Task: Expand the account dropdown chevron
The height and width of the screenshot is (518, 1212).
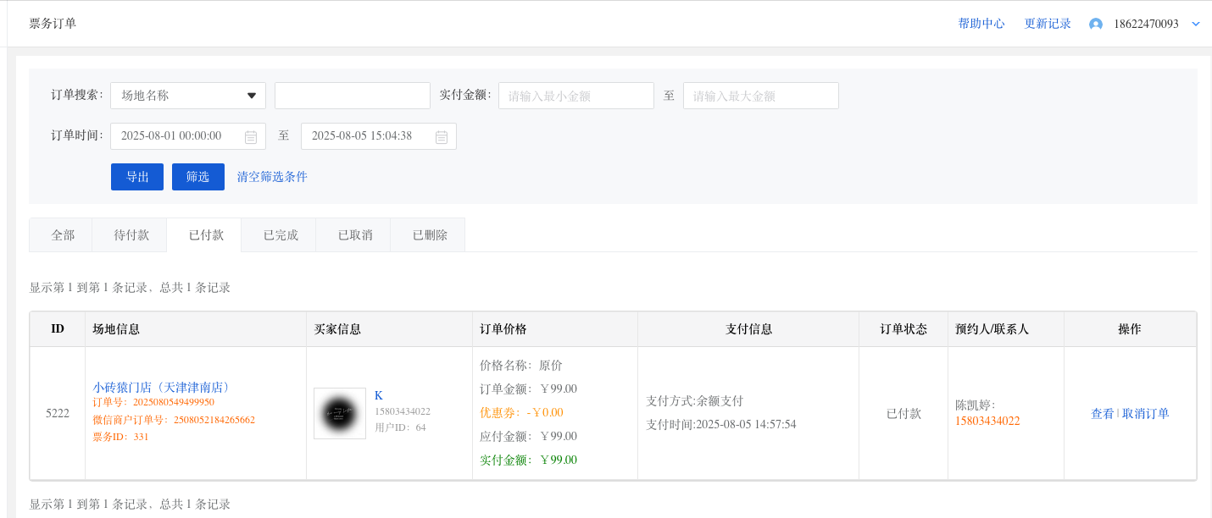Action: tap(1196, 25)
